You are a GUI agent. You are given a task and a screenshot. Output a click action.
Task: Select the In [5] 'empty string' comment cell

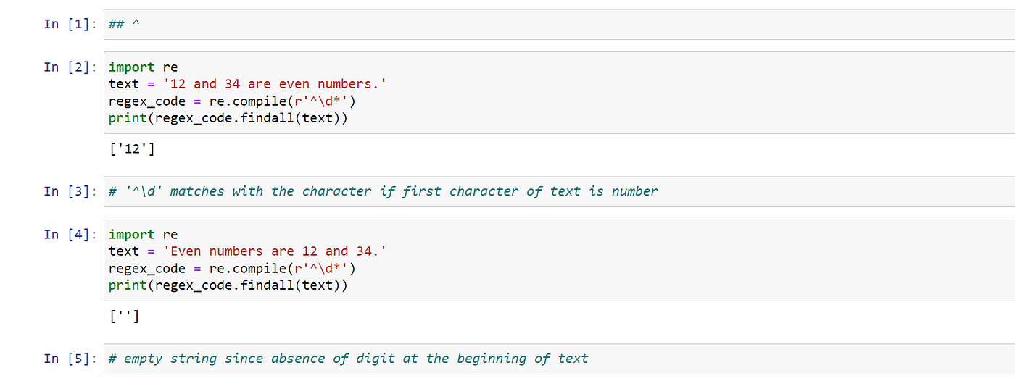[559, 359]
